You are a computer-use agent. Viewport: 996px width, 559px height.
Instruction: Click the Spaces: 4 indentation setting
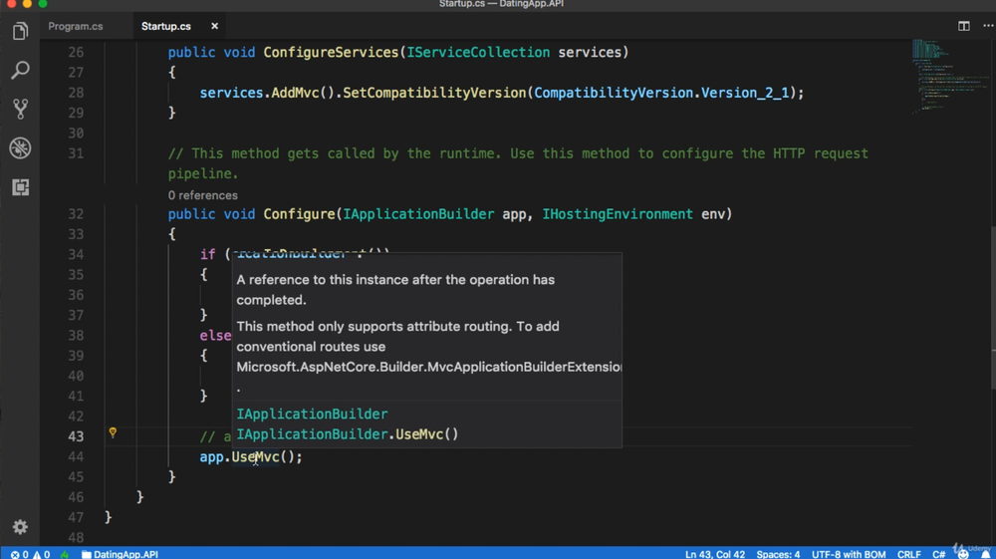point(778,554)
